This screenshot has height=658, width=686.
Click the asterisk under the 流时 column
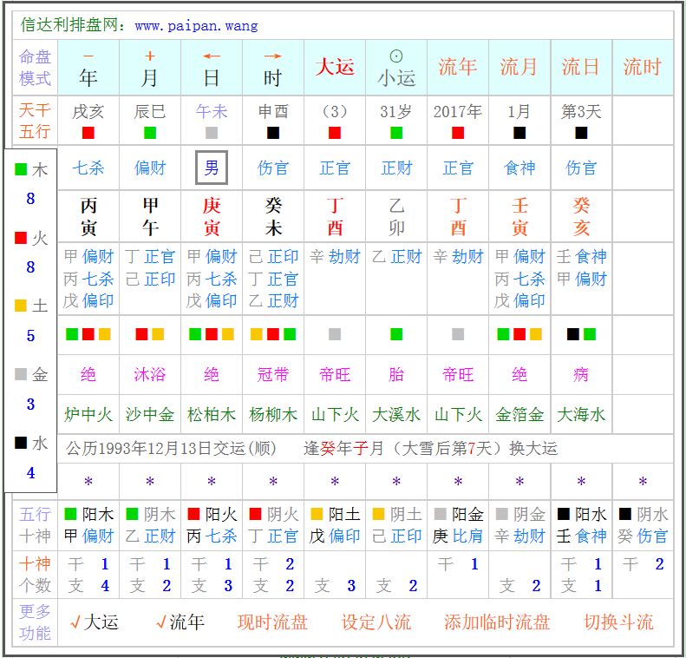tap(643, 482)
